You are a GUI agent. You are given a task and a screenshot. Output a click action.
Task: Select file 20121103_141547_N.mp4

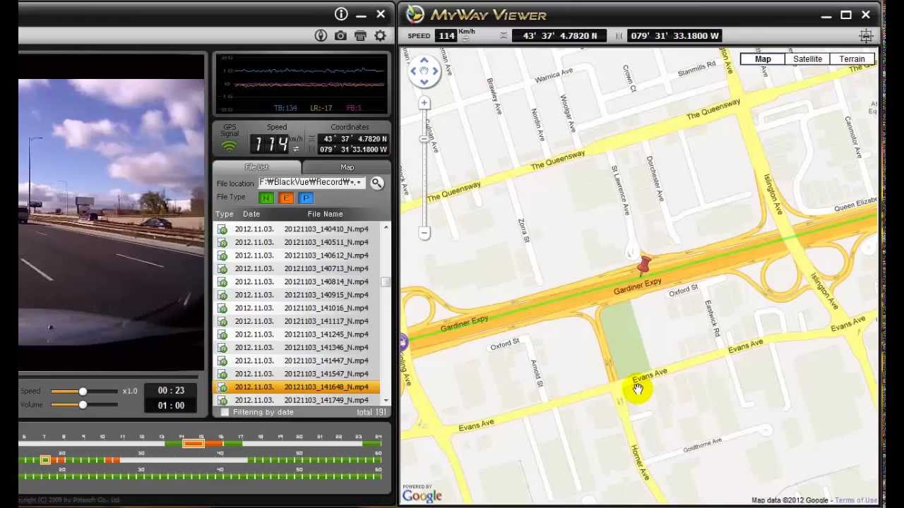(x=297, y=374)
